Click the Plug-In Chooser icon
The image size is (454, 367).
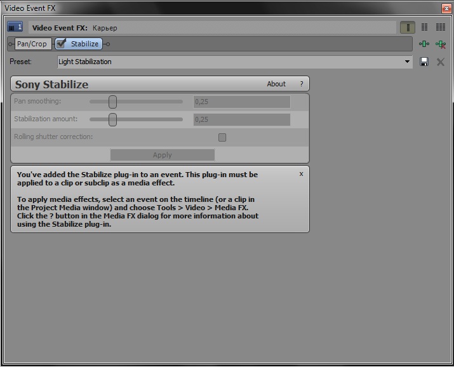(x=424, y=44)
